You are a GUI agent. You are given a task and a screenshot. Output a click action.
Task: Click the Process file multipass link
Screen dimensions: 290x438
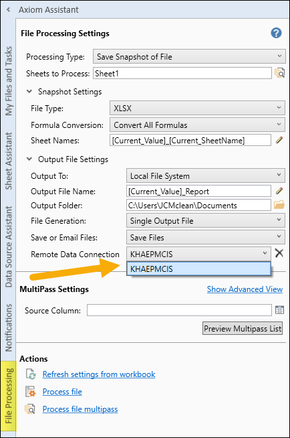[x=80, y=409]
